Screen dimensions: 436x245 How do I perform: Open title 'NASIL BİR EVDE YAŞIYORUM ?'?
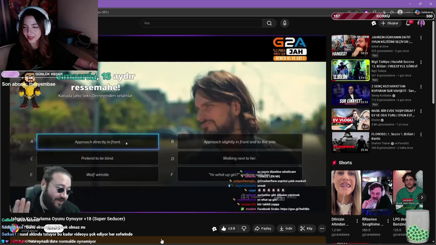pyautogui.click(x=393, y=113)
